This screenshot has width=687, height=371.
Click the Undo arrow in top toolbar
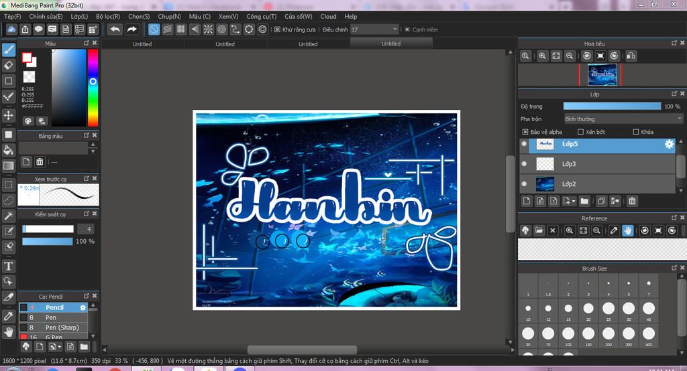coord(115,29)
